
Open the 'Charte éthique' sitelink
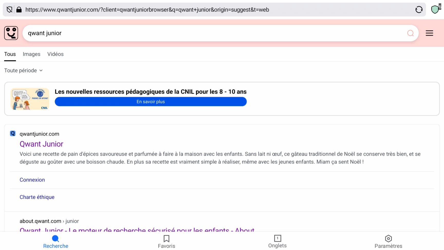click(x=37, y=197)
